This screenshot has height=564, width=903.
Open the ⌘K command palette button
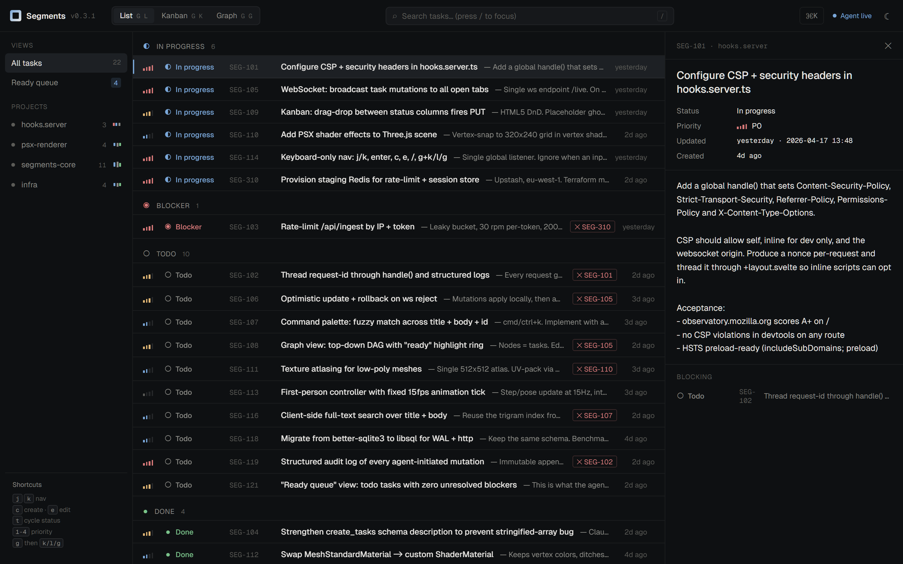tap(811, 16)
